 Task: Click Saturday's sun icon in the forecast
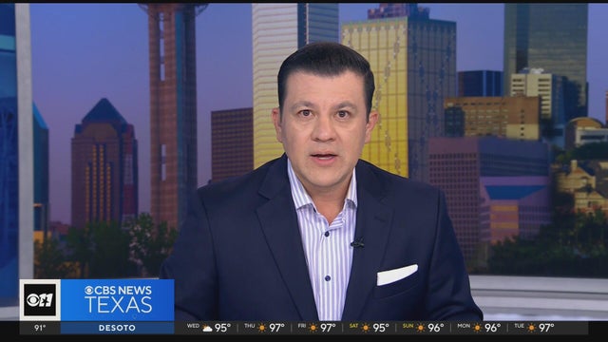point(365,328)
